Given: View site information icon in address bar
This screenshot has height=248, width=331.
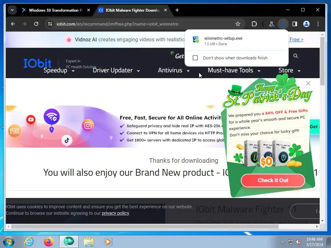Looking at the screenshot, I should pos(50,24).
